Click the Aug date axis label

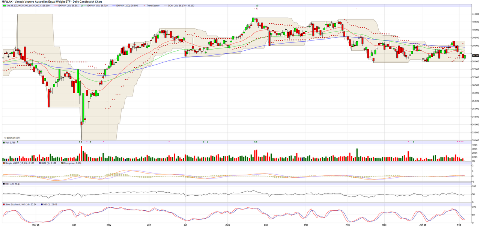(x=227, y=225)
